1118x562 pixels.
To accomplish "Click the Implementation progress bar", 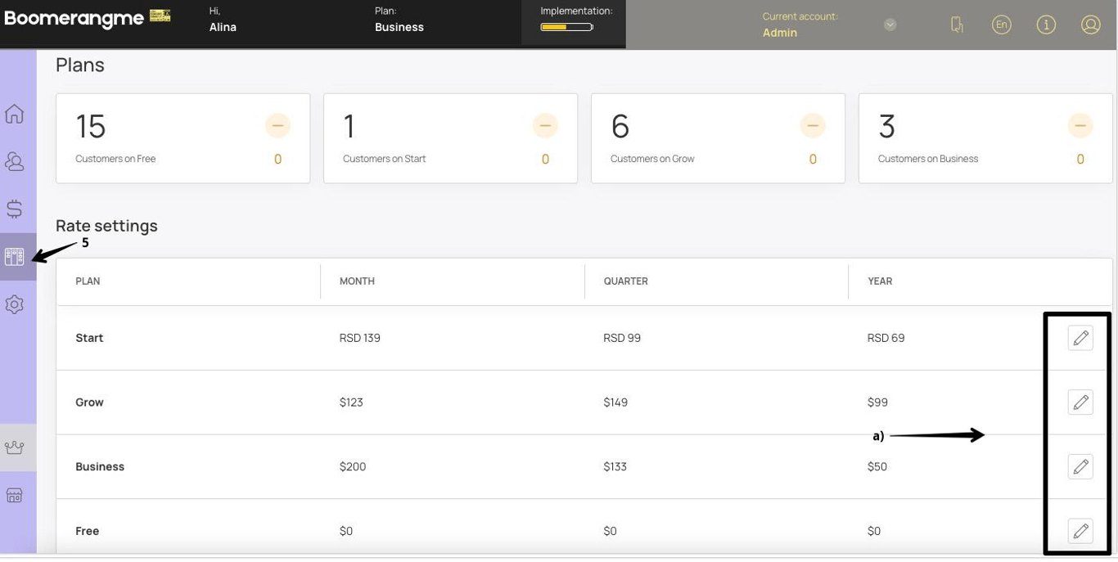I will click(x=567, y=27).
